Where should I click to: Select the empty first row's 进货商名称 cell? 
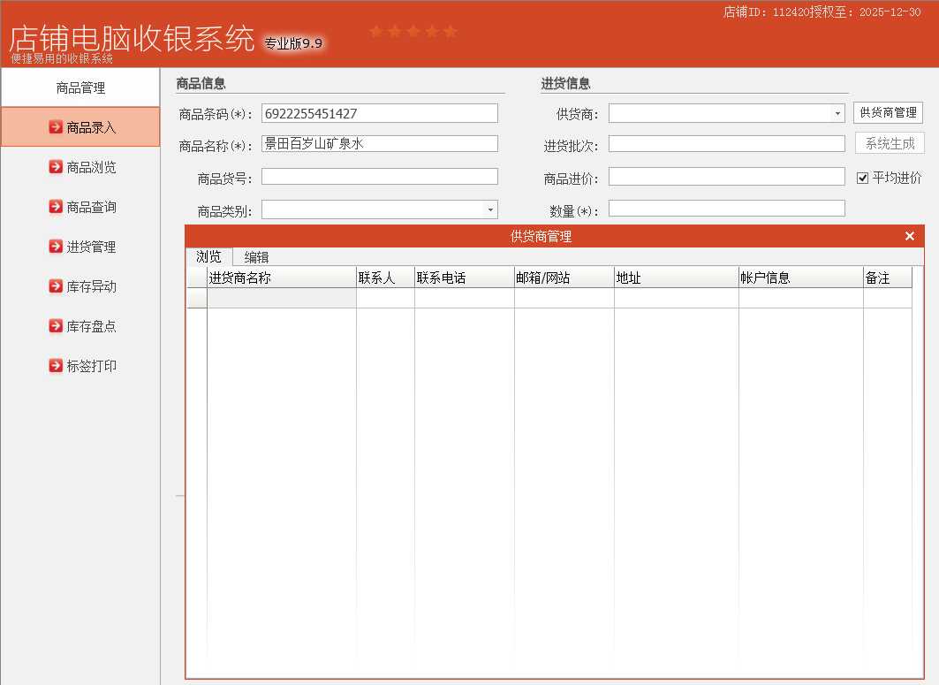click(x=282, y=299)
